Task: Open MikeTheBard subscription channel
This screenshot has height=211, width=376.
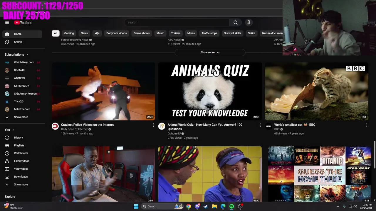Action: pyautogui.click(x=22, y=109)
